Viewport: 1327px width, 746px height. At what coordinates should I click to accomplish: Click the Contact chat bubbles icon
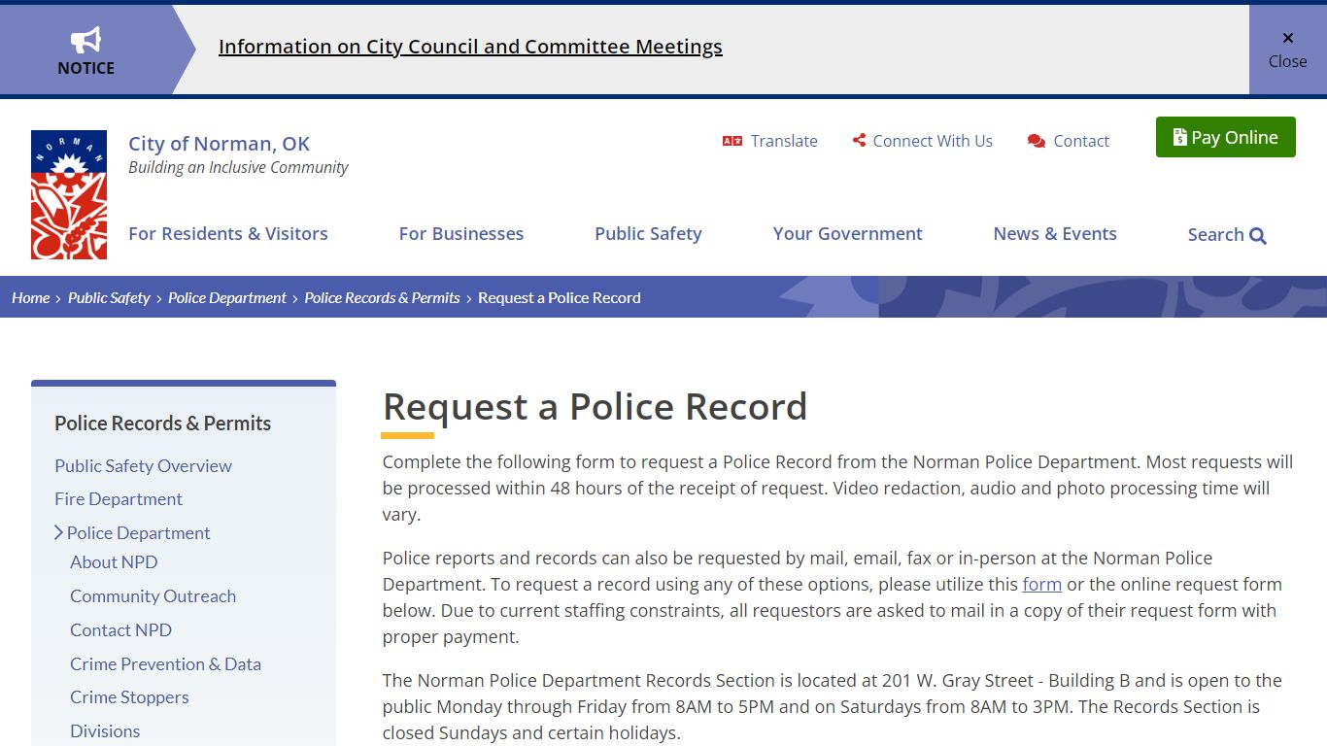(1037, 141)
